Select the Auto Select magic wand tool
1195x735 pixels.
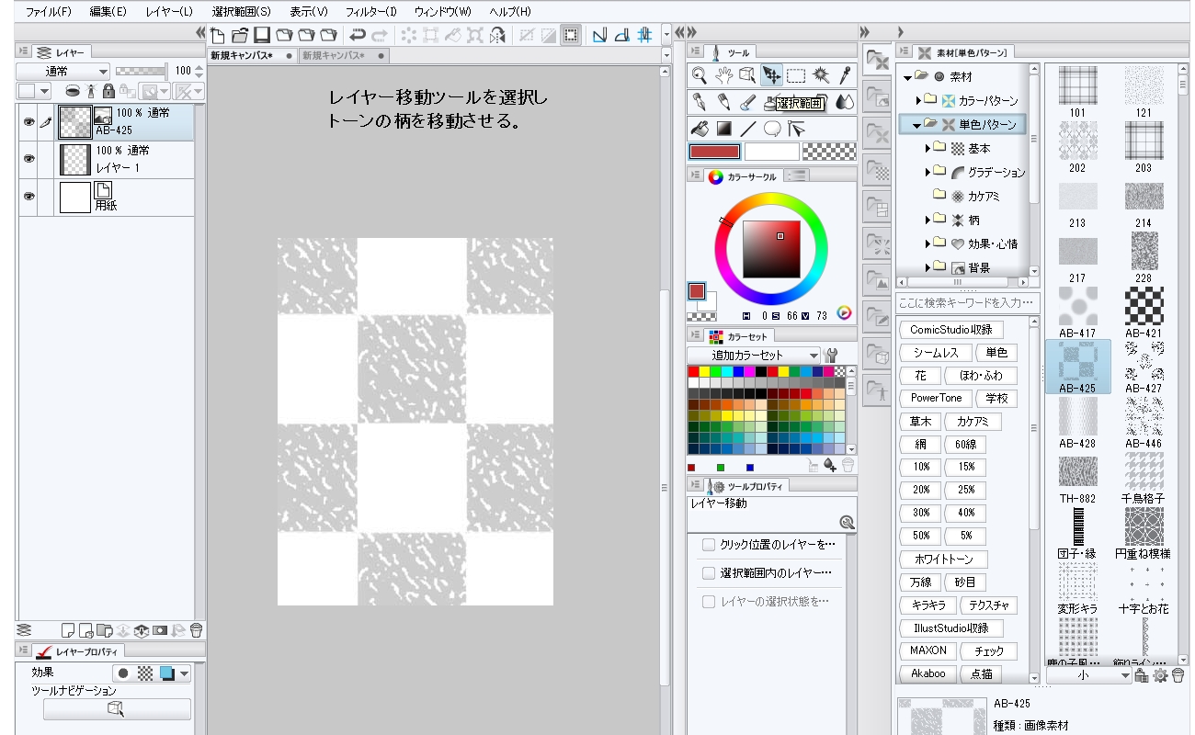(x=820, y=75)
